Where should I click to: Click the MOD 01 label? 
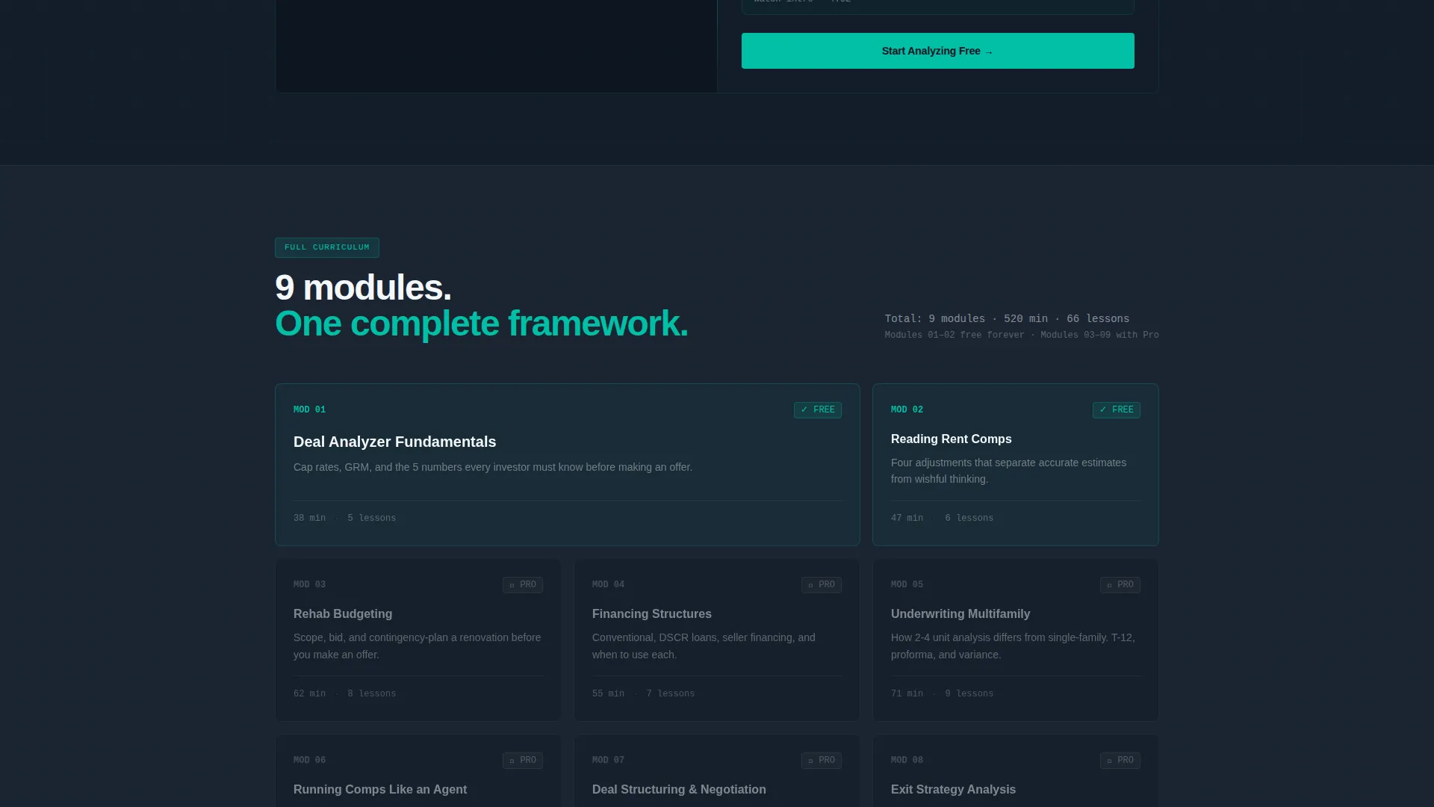[x=309, y=409]
